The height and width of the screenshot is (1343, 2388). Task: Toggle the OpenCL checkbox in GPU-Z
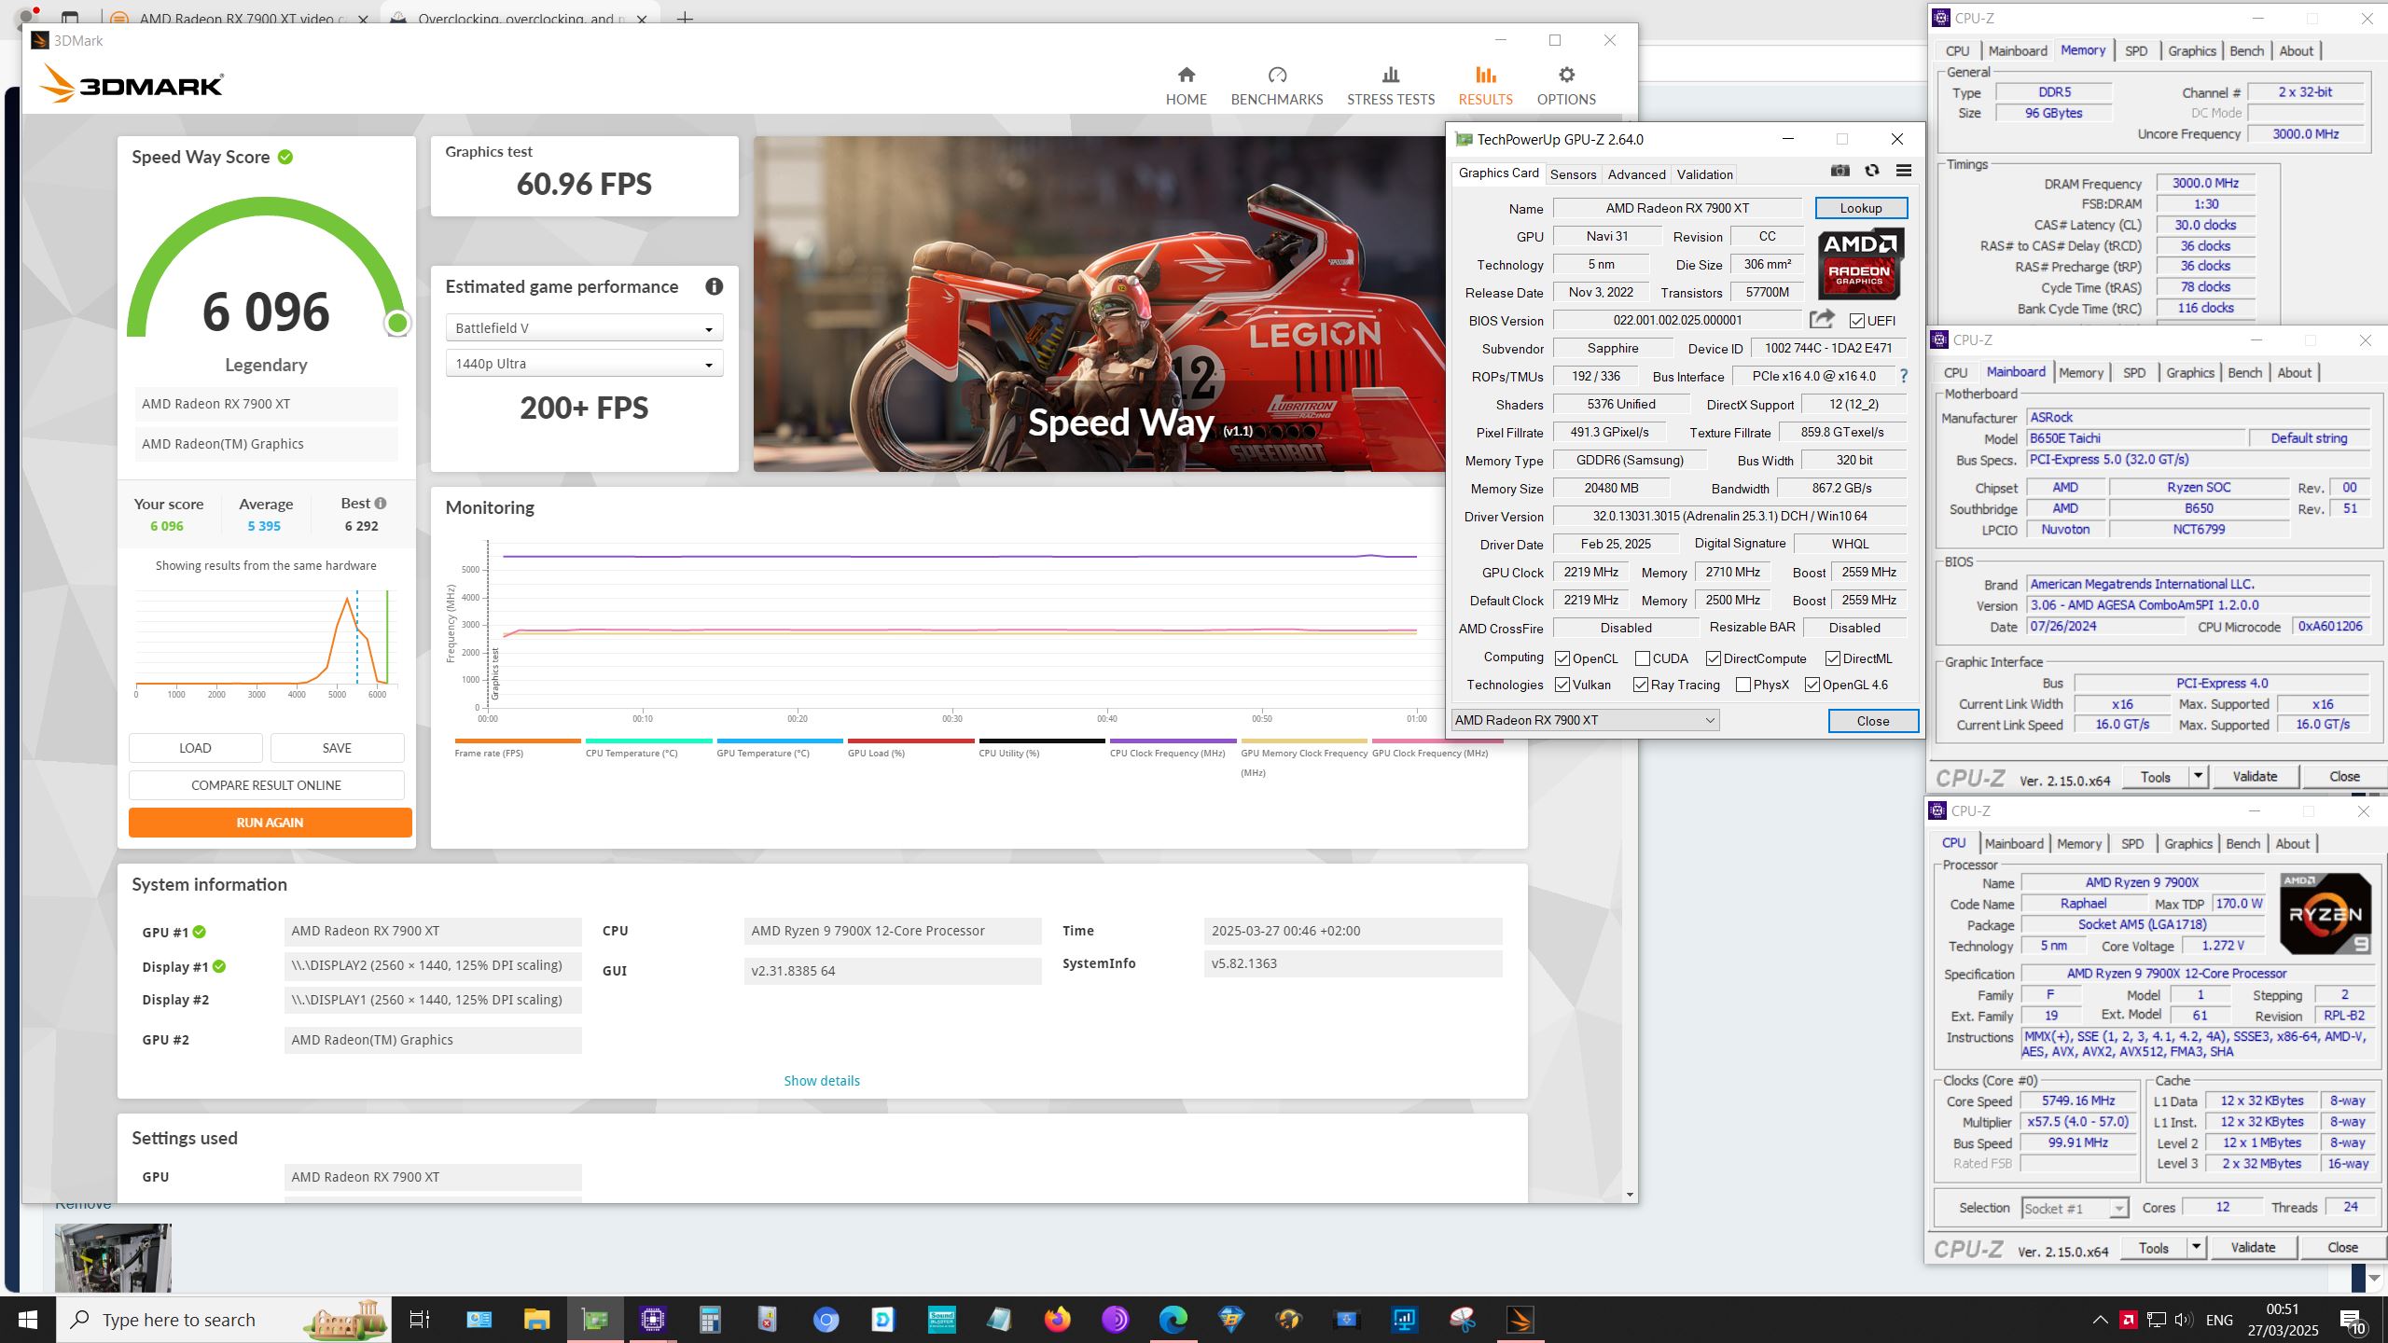pos(1562,658)
